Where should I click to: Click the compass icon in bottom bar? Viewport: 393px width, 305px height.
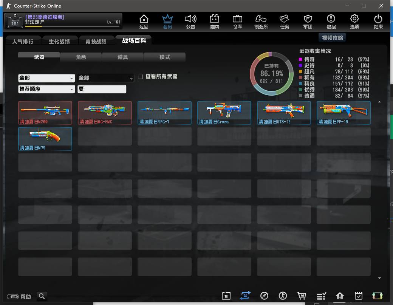[264, 296]
